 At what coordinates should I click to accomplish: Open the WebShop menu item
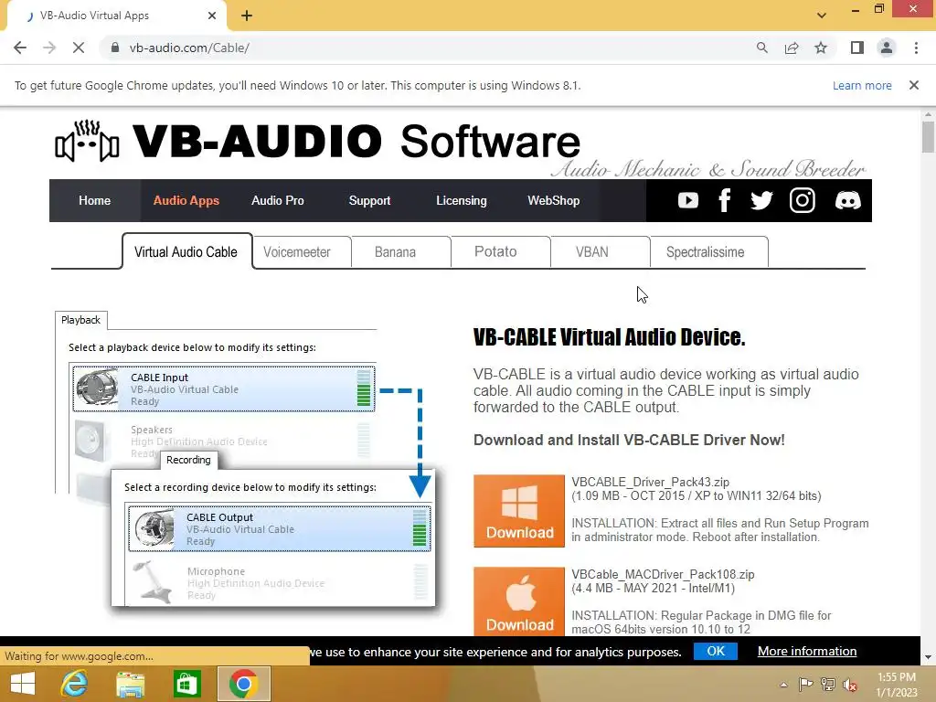(x=553, y=200)
